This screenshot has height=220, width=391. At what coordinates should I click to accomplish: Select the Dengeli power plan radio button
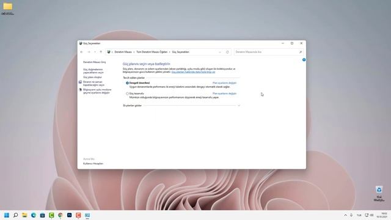pyautogui.click(x=127, y=83)
